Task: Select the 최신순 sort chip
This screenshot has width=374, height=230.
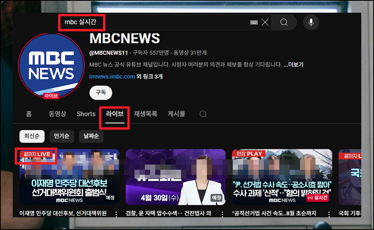Action: (32, 136)
